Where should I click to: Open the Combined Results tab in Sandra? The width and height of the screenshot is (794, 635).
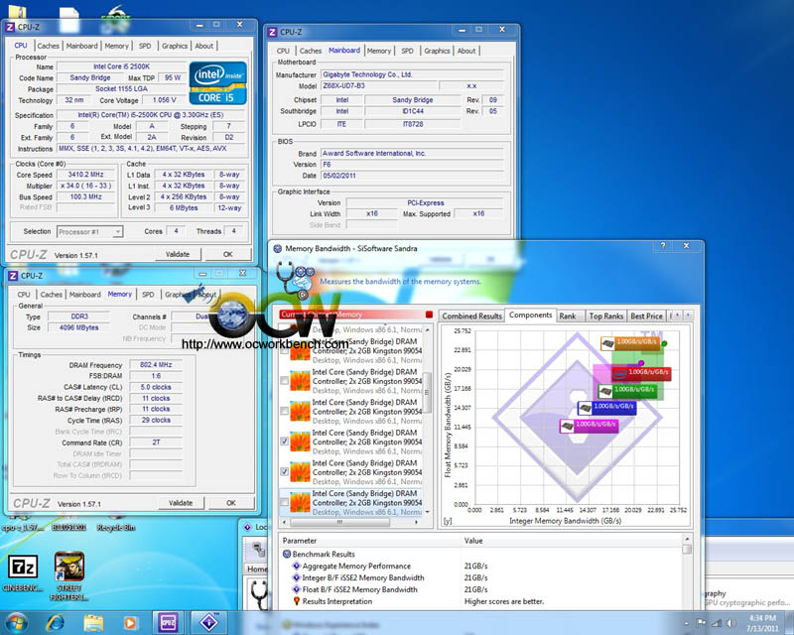pyautogui.click(x=472, y=316)
